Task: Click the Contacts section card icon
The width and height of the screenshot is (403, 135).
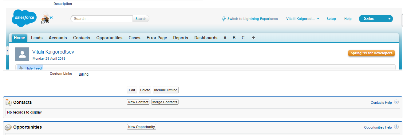Action: [8, 102]
